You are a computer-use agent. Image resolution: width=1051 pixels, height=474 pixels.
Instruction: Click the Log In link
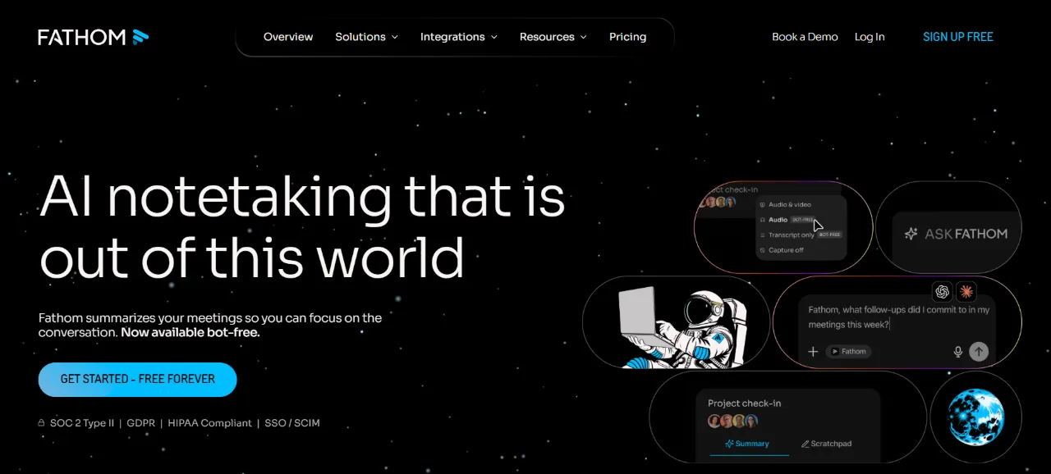870,37
